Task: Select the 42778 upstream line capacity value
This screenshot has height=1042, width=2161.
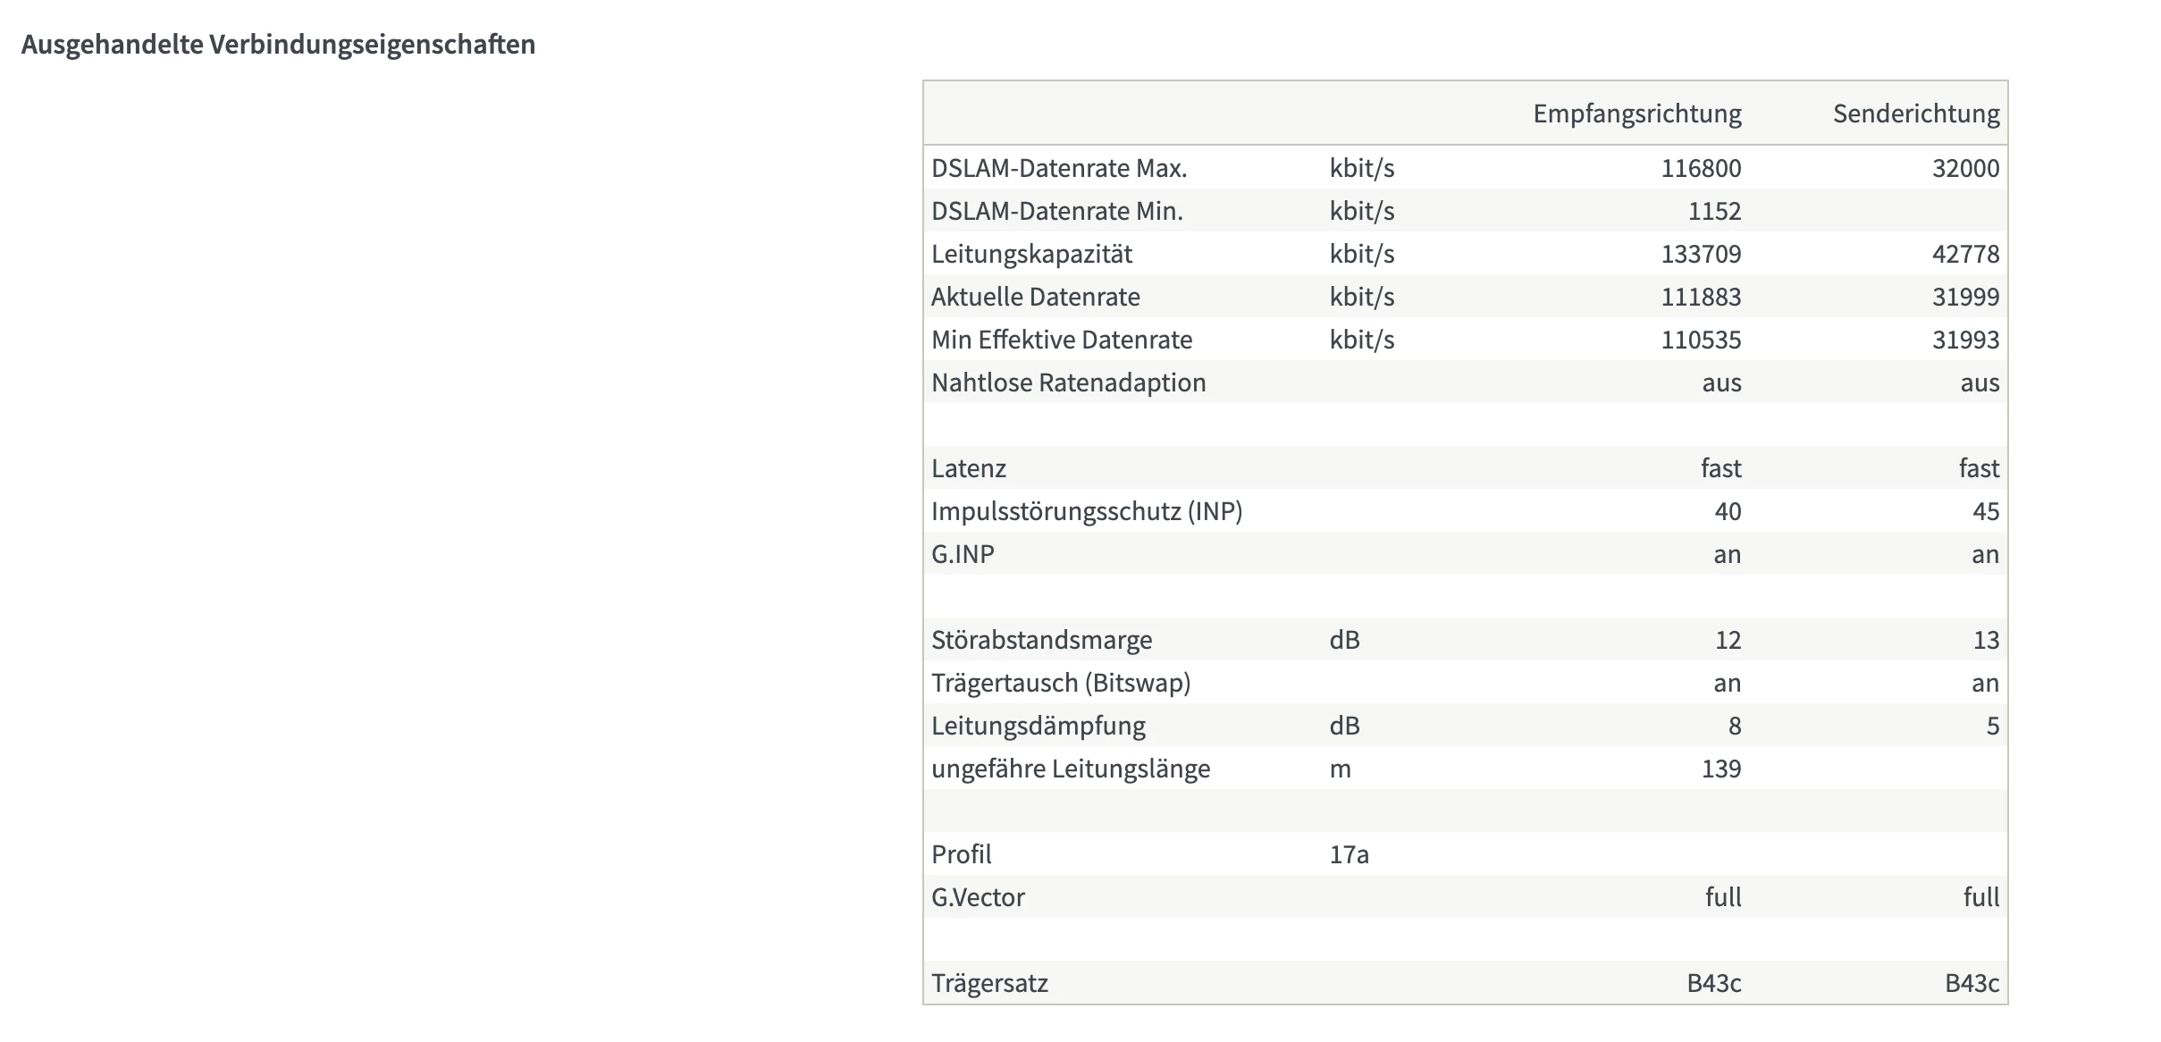Action: pos(1965,254)
